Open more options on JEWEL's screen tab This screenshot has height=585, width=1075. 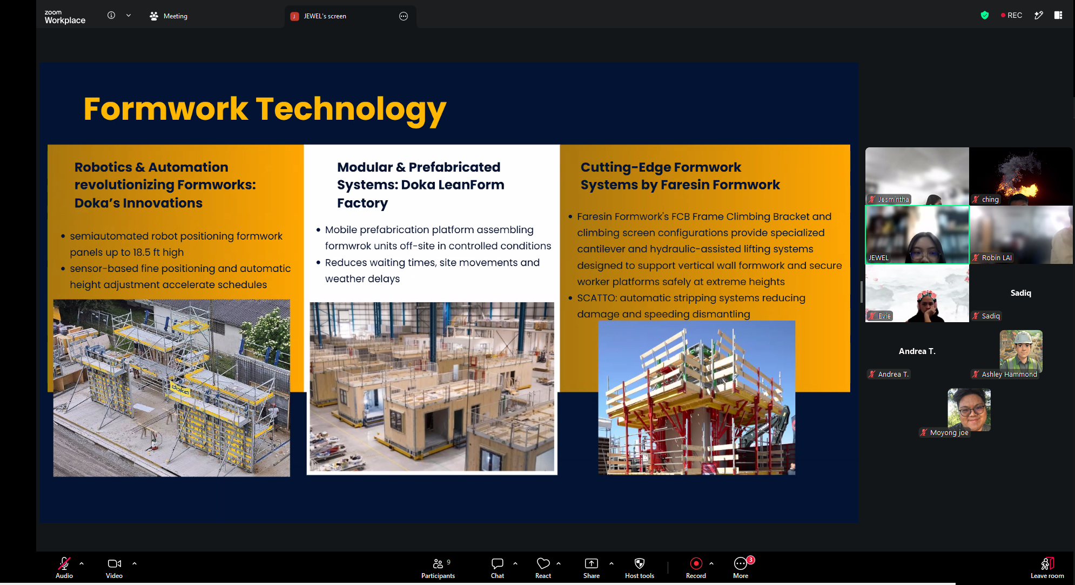[x=404, y=16]
